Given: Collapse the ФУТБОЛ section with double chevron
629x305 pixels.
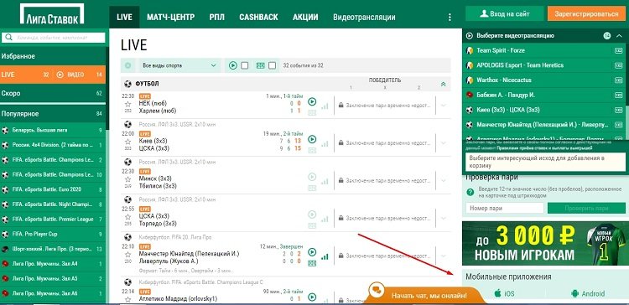Looking at the screenshot, I should coord(444,84).
